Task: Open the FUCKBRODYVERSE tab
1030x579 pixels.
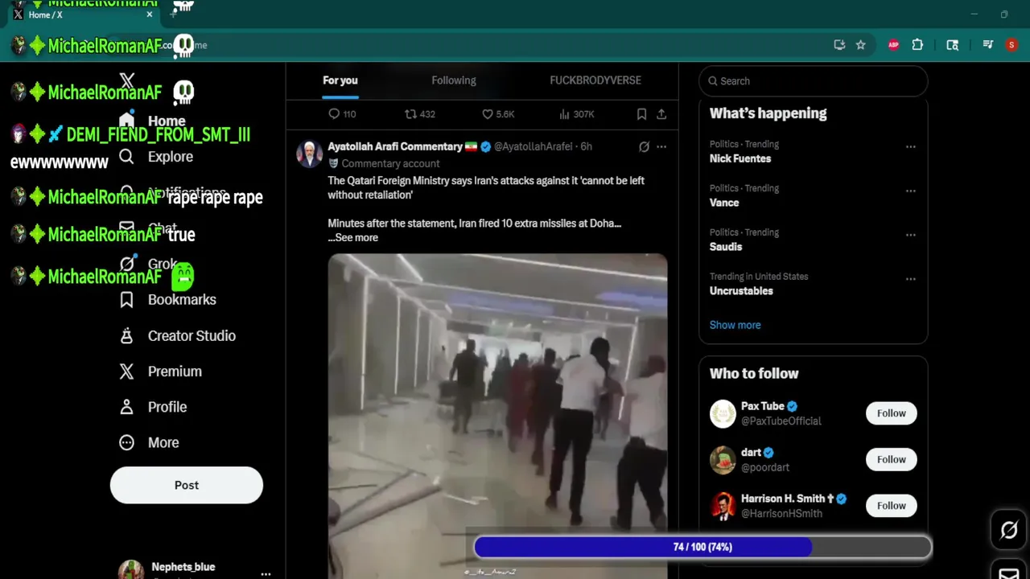Action: pyautogui.click(x=595, y=80)
